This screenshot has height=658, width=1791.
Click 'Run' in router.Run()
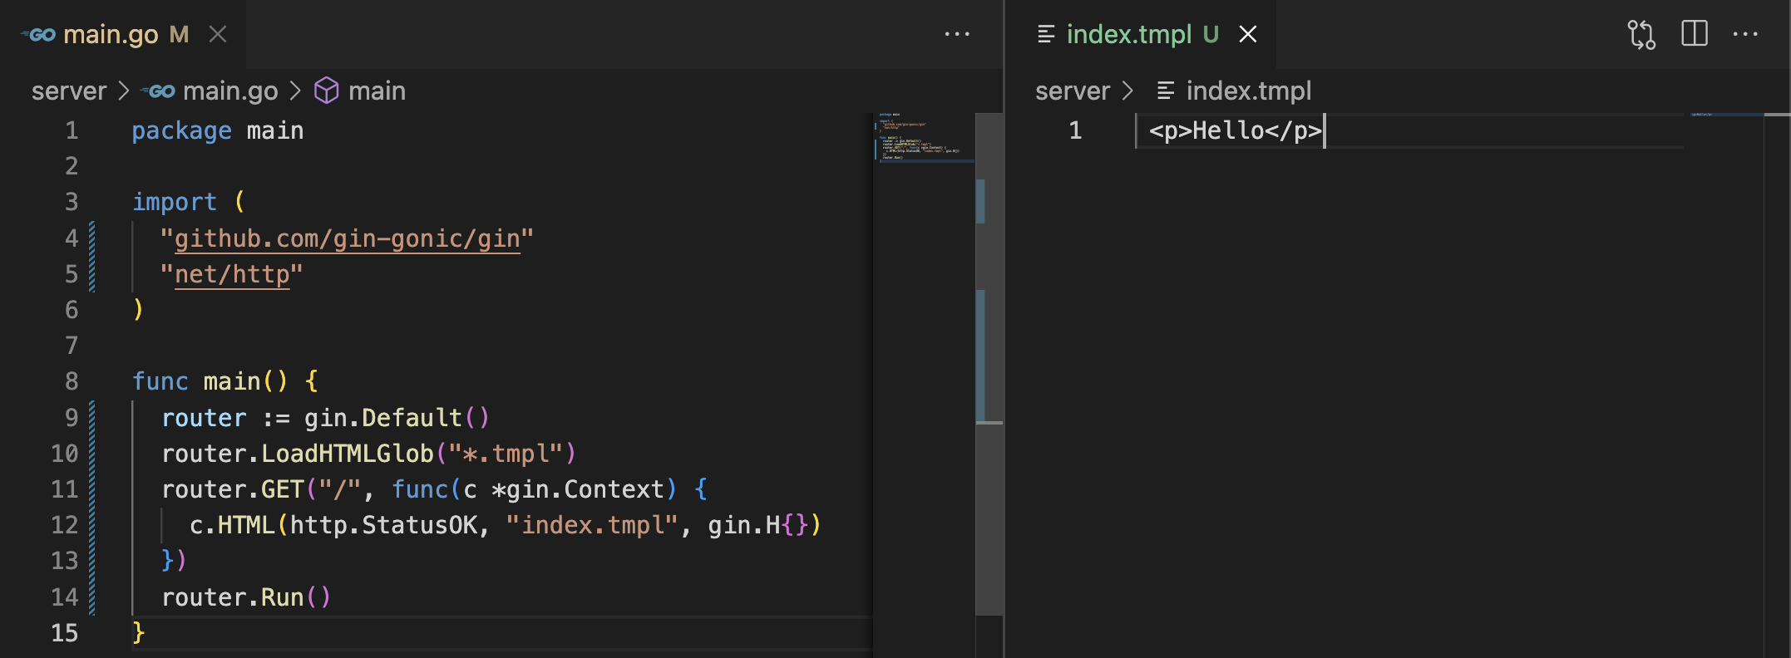coord(283,597)
